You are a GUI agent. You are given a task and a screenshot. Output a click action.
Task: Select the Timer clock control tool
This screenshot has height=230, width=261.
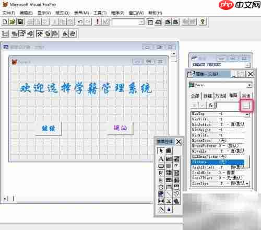coord(161,187)
